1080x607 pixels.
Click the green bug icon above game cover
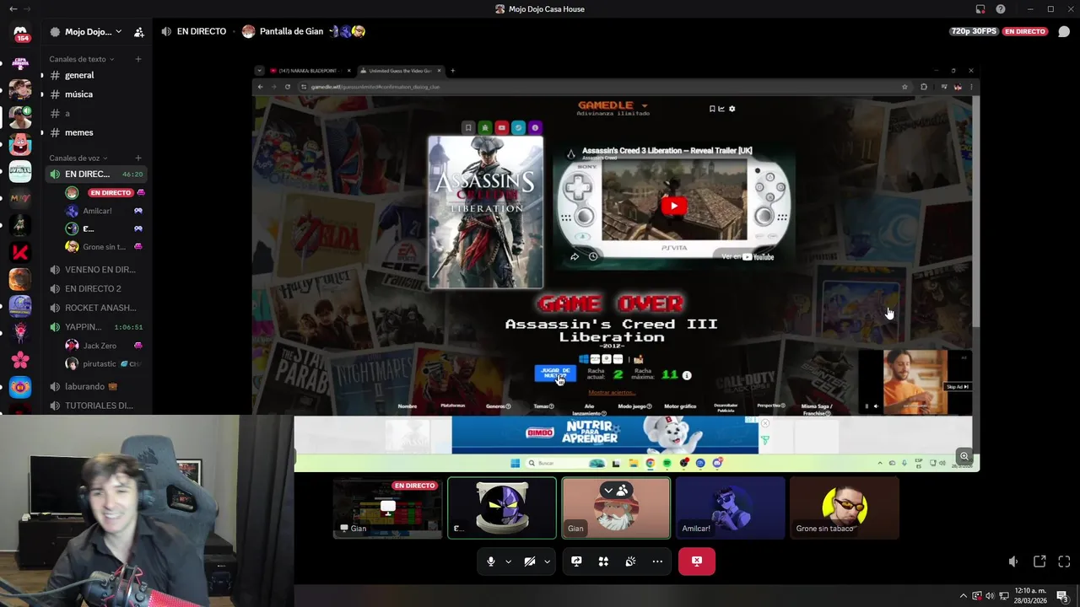[484, 128]
